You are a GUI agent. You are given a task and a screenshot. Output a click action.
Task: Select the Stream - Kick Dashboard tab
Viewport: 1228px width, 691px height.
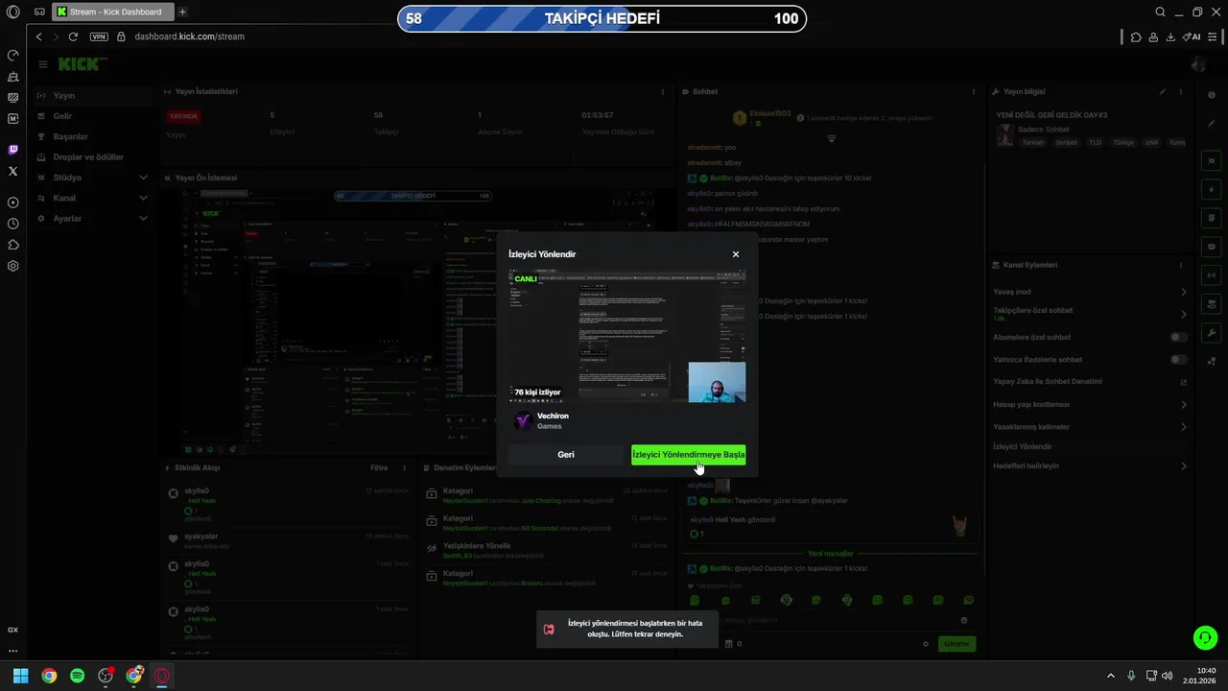113,12
